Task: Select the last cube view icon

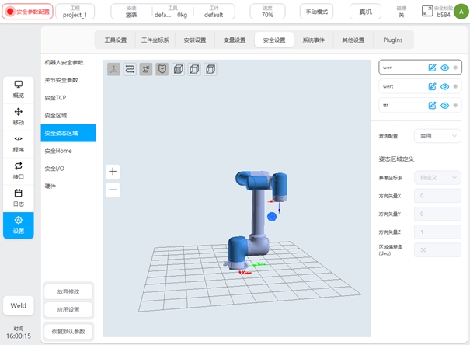Action: (211, 69)
